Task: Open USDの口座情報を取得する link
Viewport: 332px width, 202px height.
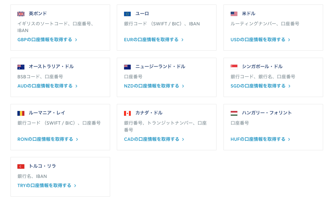Action: tap(258, 40)
